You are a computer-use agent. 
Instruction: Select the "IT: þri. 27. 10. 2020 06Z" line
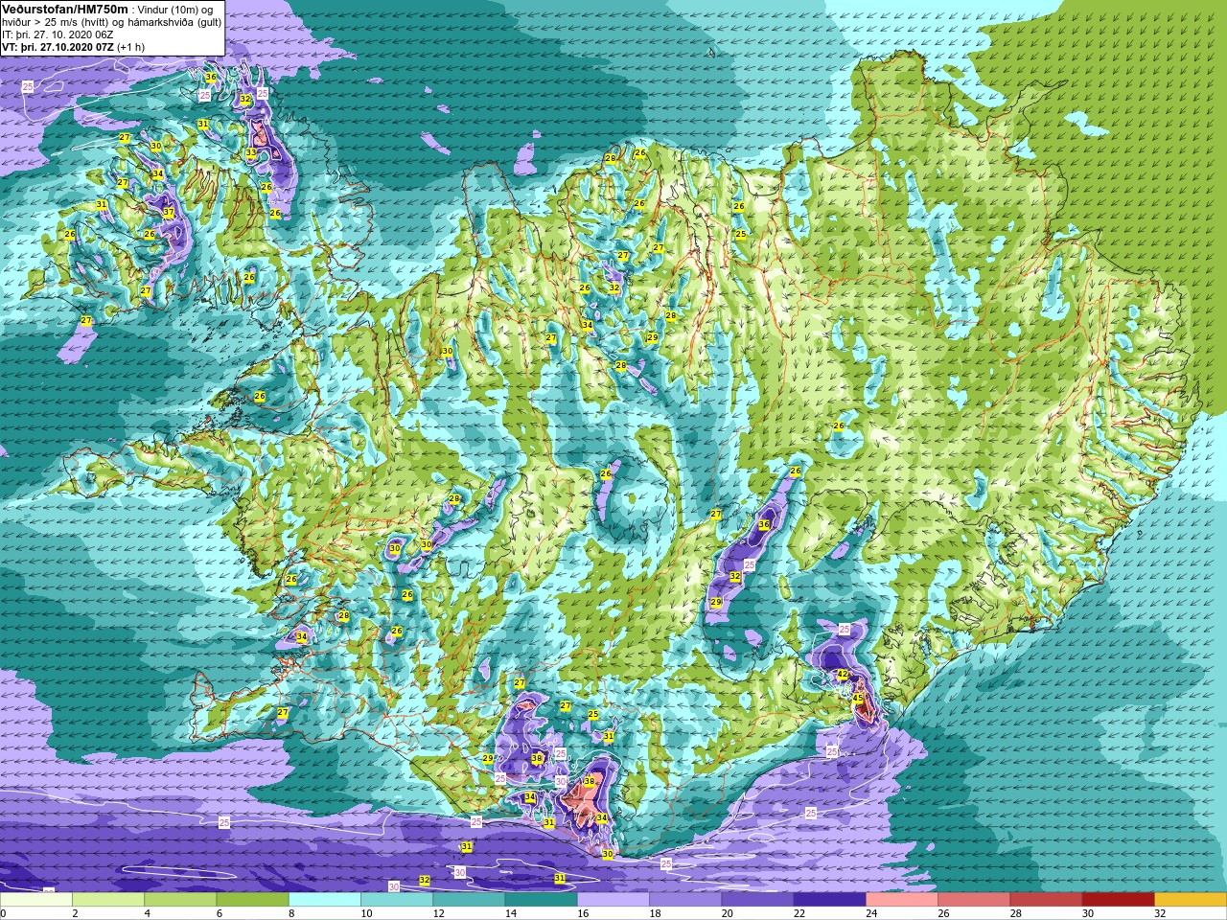coord(58,34)
